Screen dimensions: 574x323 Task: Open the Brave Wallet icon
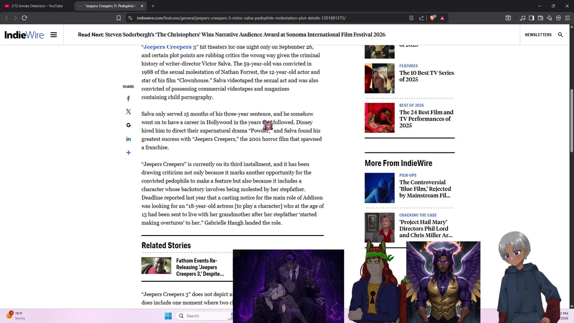click(540, 18)
